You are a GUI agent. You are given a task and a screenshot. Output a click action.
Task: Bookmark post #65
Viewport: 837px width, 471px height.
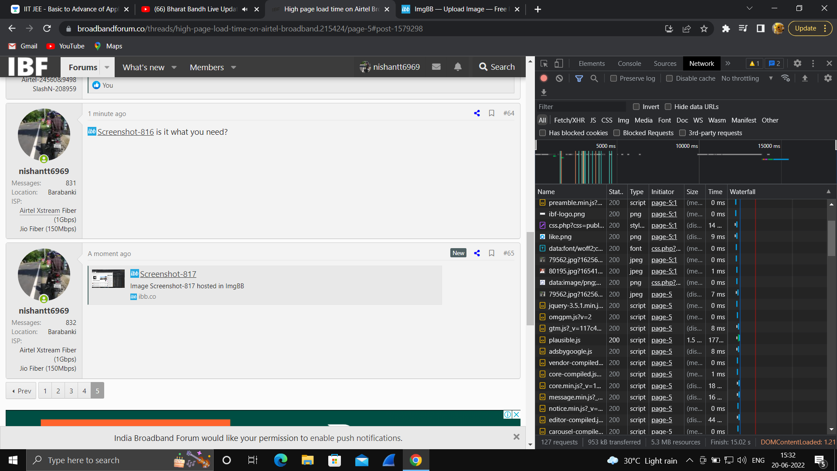click(x=491, y=253)
